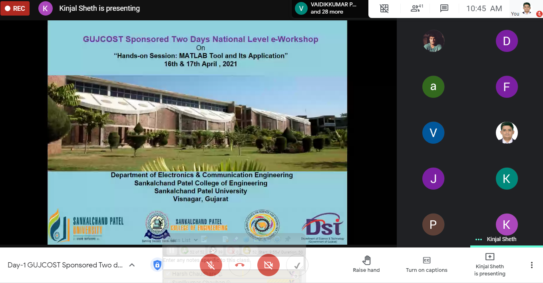Image resolution: width=543 pixels, height=283 pixels.
Task: Click the Kinjal Sheth name label
Action: (x=501, y=239)
